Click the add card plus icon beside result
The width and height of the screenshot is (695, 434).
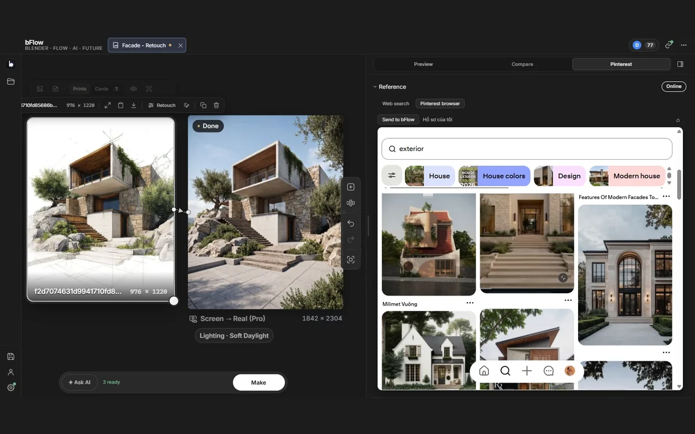coord(350,187)
